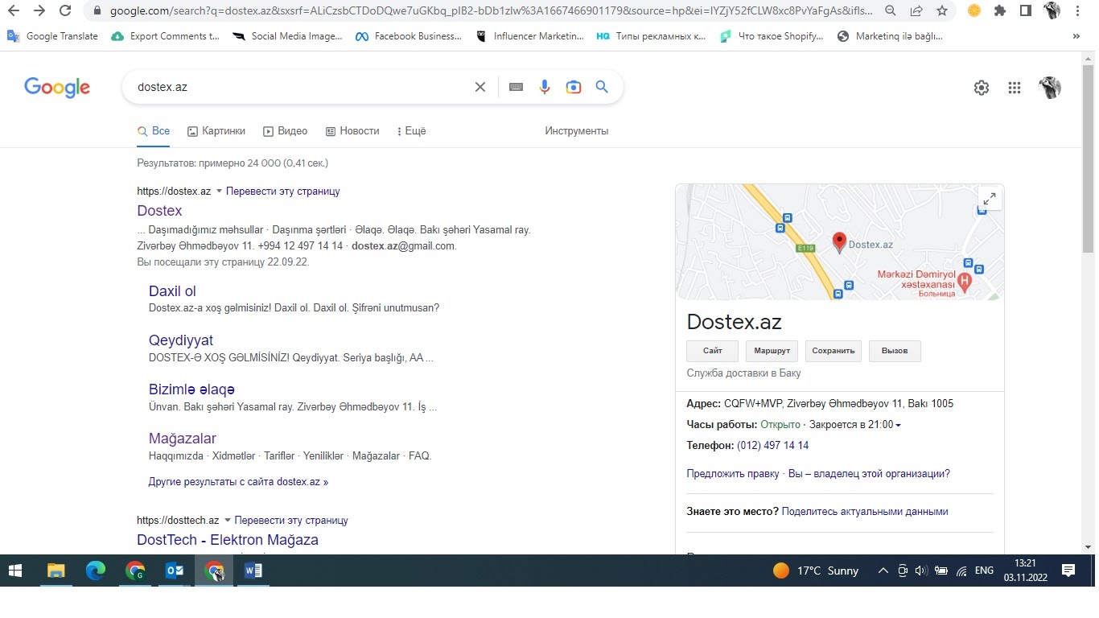The height and width of the screenshot is (618, 1099).
Task: Open the Extensions puzzle-piece icon
Action: pos(1000,11)
